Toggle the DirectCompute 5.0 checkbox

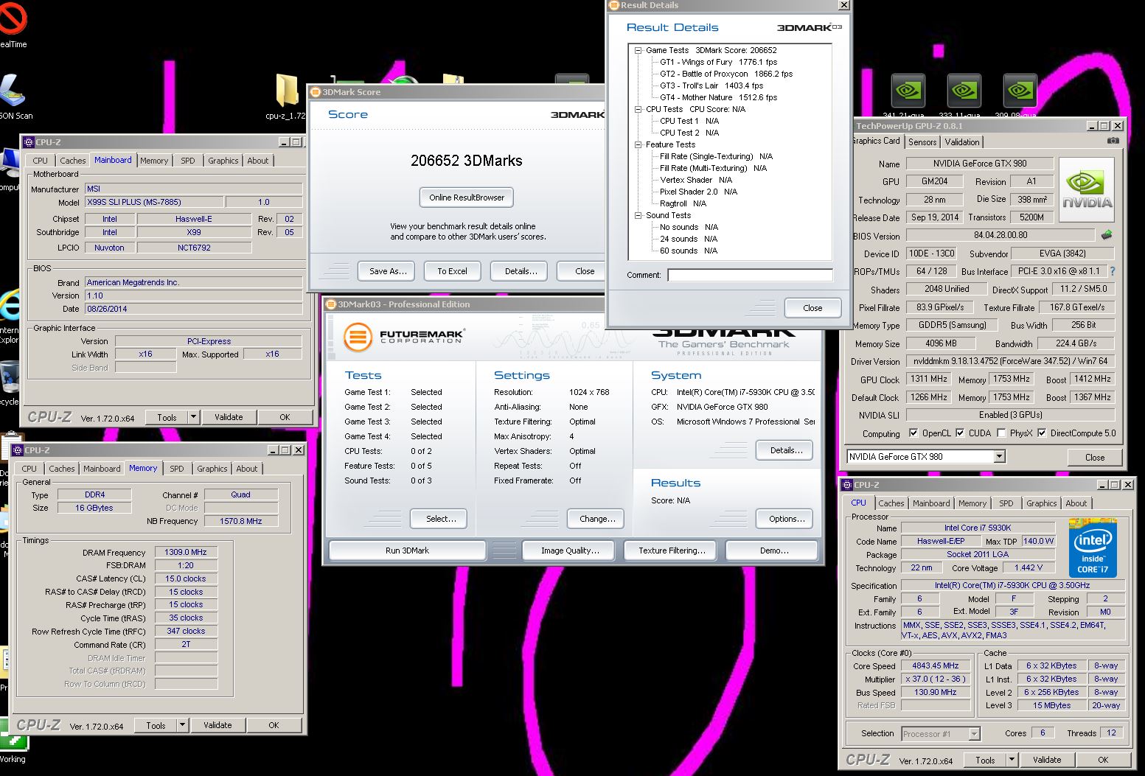[1042, 433]
